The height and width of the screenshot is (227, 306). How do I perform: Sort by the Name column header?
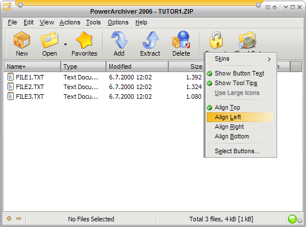(x=32, y=66)
